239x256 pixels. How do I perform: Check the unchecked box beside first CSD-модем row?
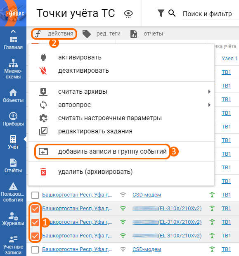(x=35, y=195)
